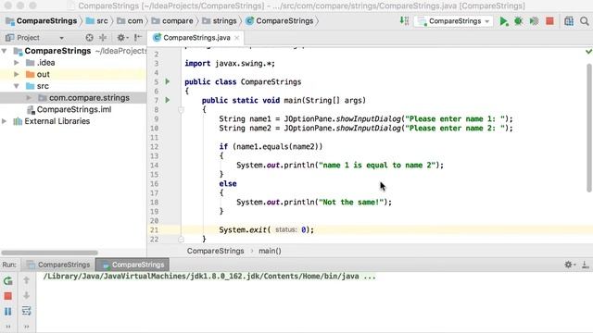
Task: Click editor vertical scrollbar
Action: pos(589,128)
